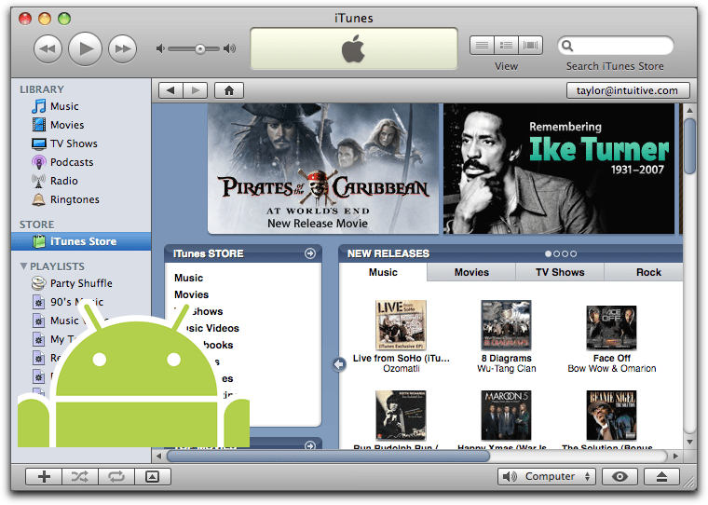Open the Bow Wow & Omarion artist link
This screenshot has height=505, width=708.
tap(612, 369)
